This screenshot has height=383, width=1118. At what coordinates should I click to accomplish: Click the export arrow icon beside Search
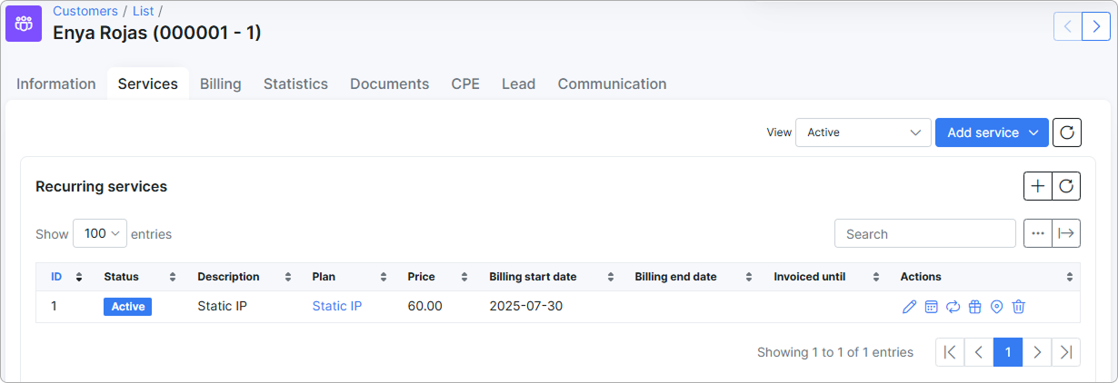1066,233
